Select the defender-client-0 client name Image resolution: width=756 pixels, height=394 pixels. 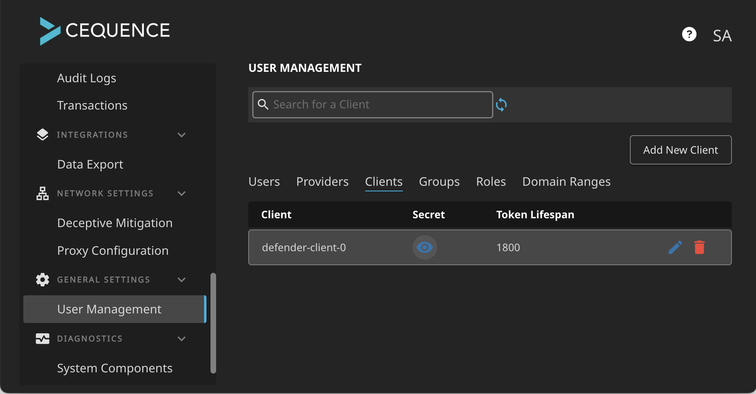coord(304,248)
